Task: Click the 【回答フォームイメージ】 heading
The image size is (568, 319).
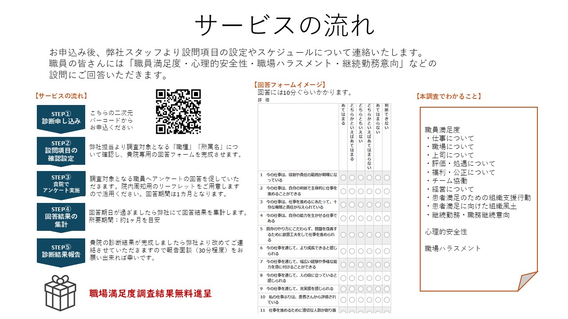Action: coord(290,85)
